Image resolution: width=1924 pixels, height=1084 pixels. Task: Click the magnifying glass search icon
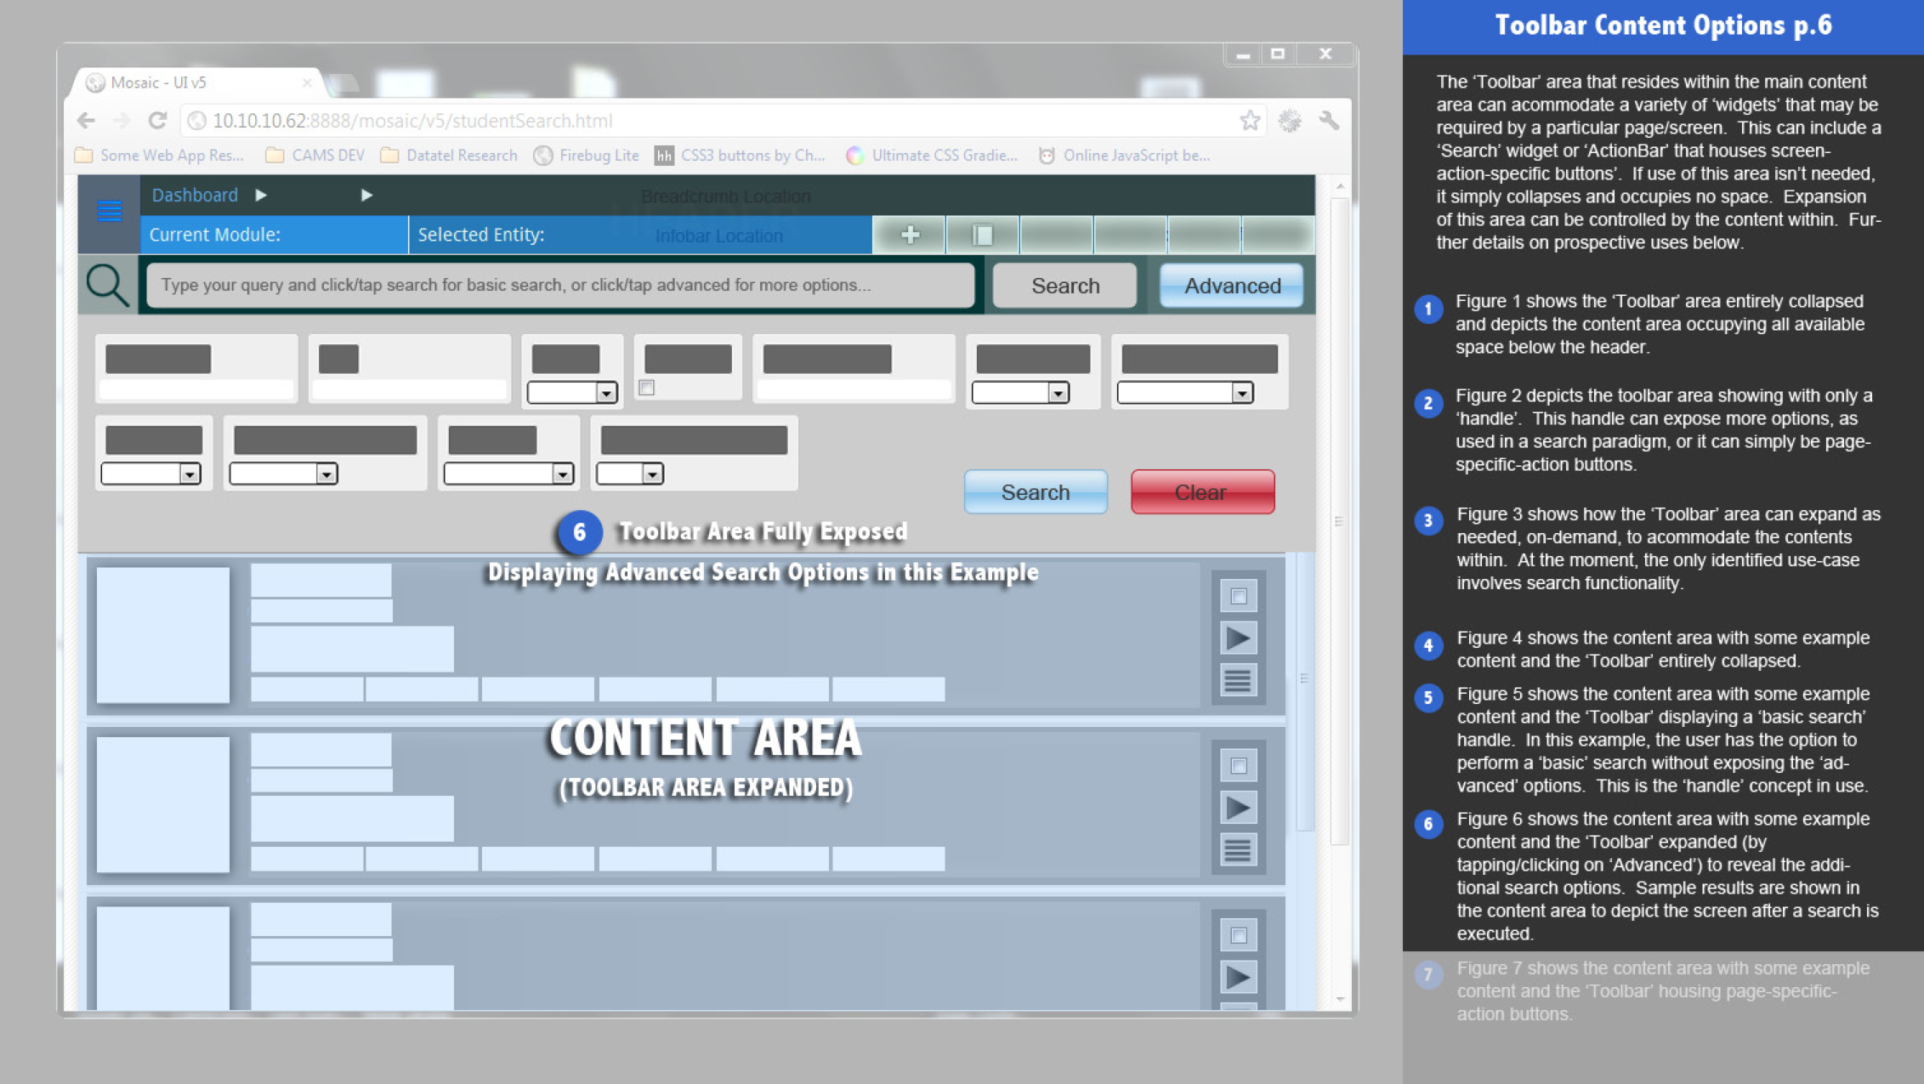[x=107, y=286]
